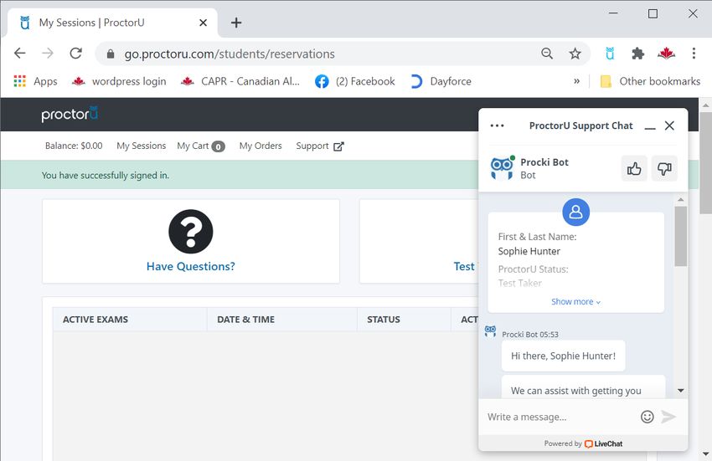Open a new browser tab
The height and width of the screenshot is (461, 712).
[x=236, y=23]
